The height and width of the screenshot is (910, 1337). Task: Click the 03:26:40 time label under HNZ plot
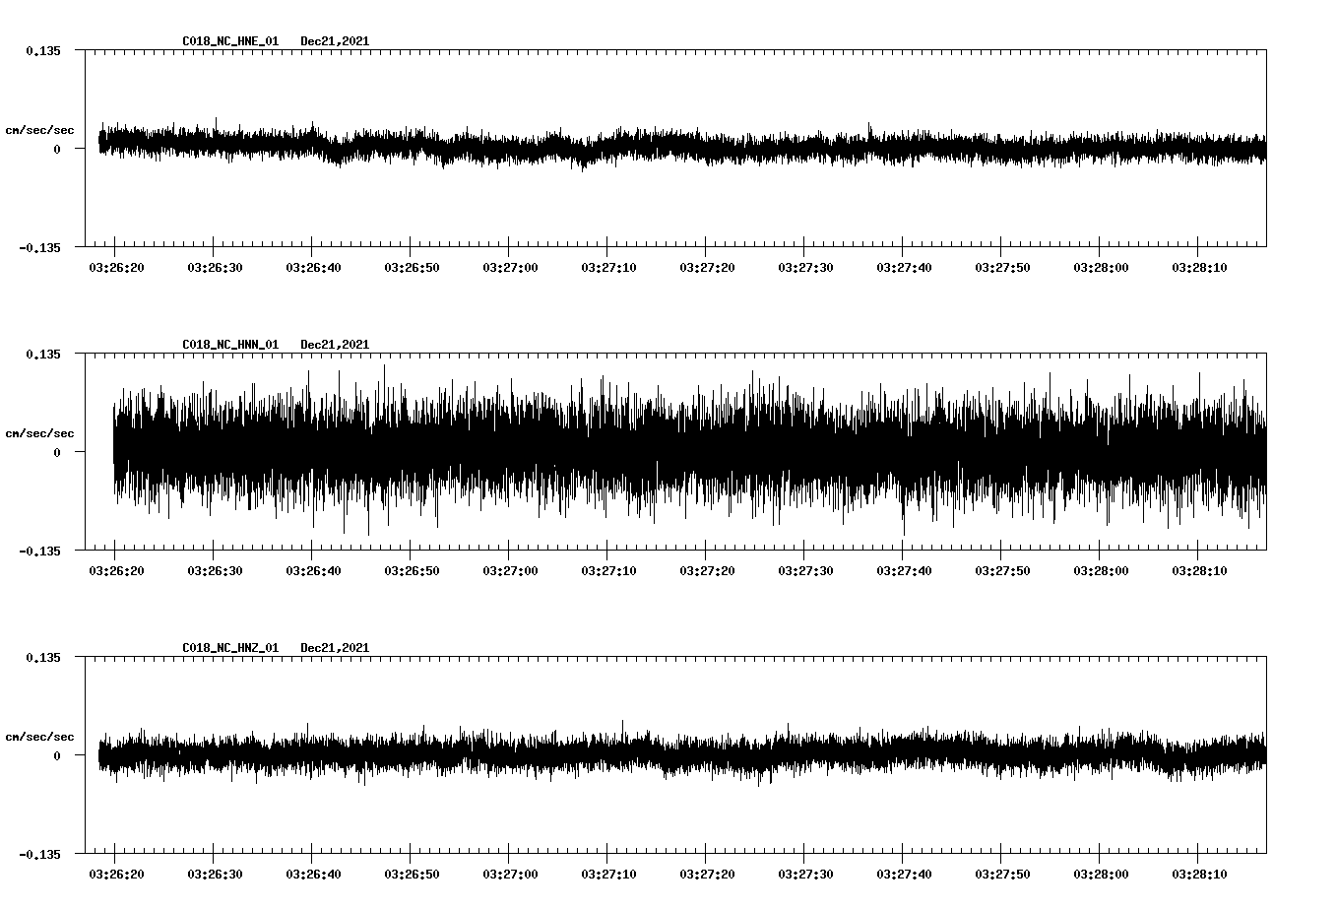313,874
